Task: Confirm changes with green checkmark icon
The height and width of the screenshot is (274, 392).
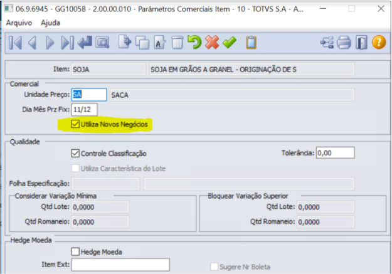Action: click(230, 43)
